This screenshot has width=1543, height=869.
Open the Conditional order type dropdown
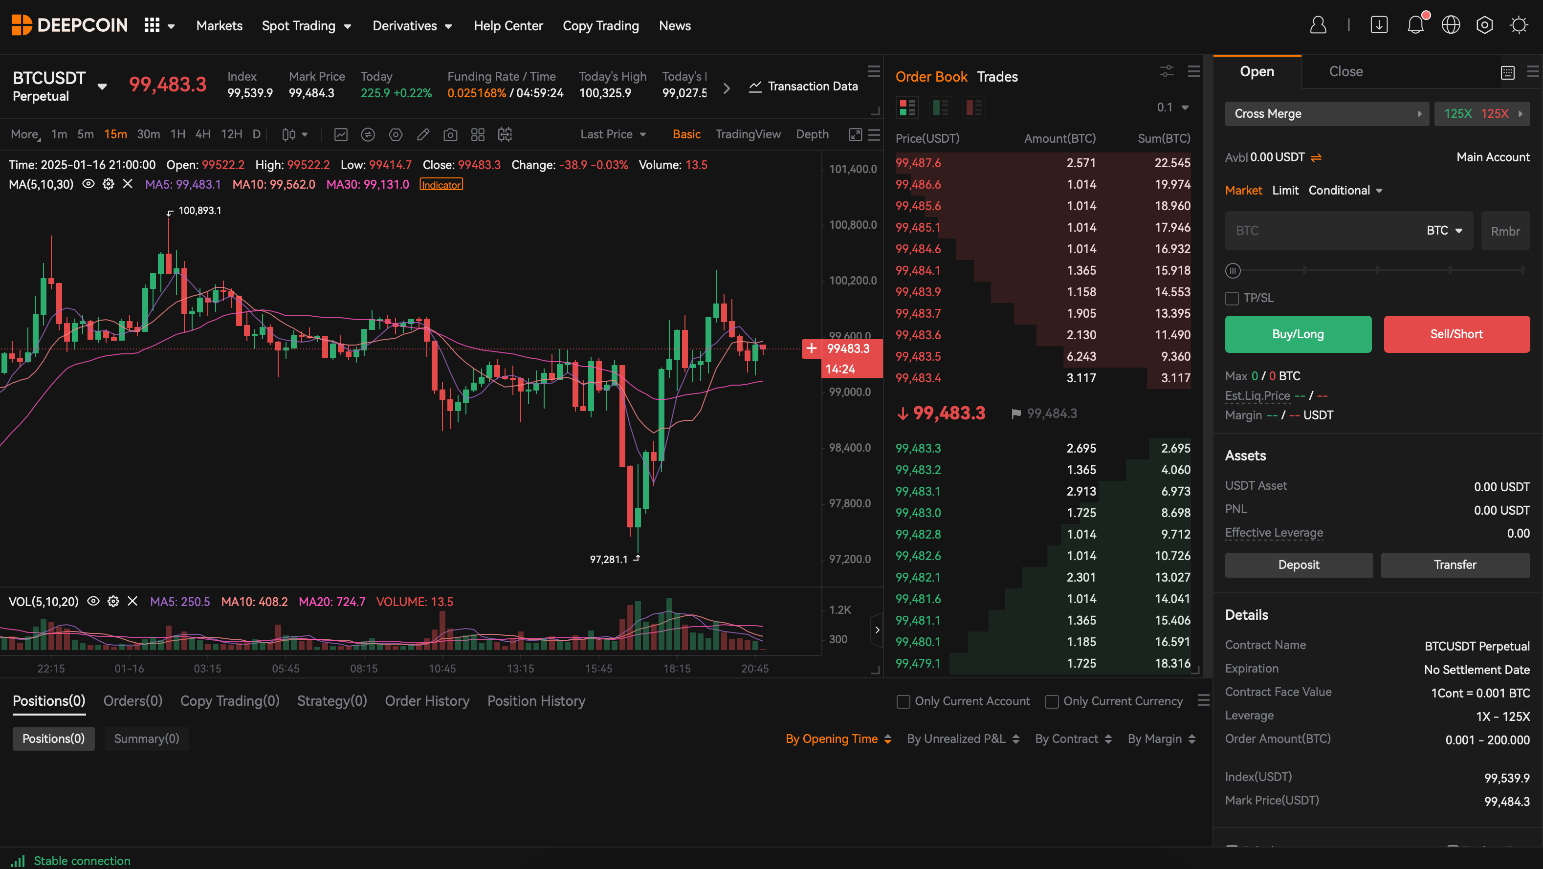[x=1345, y=191]
